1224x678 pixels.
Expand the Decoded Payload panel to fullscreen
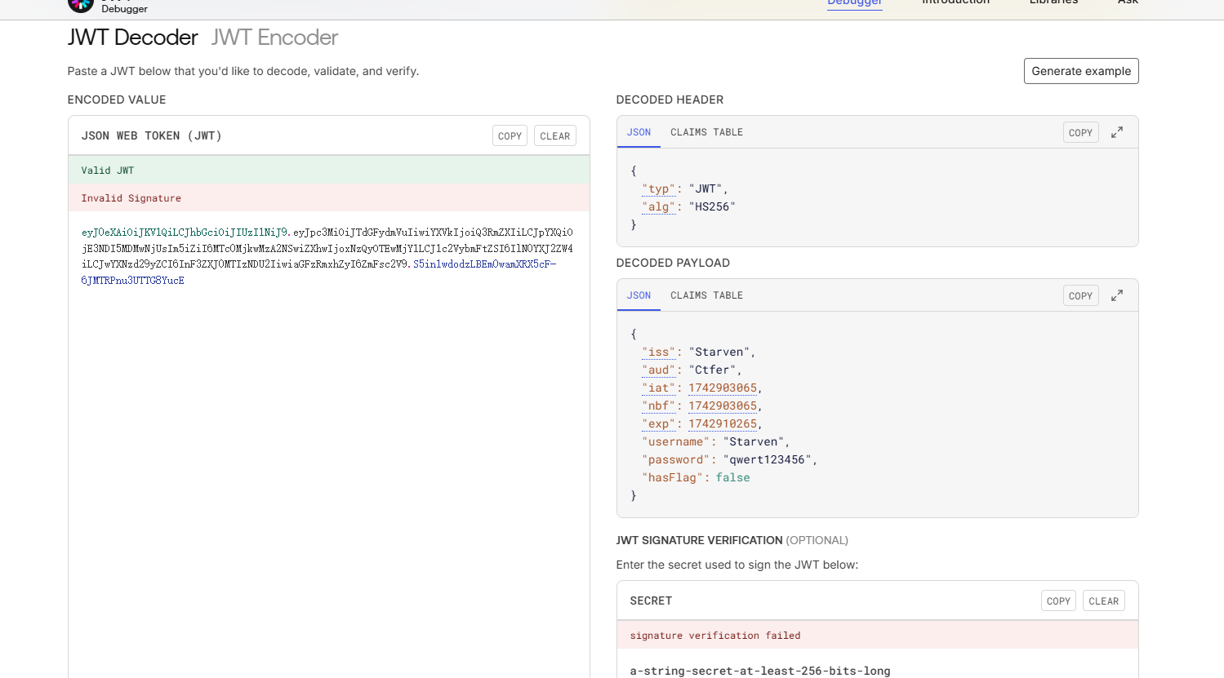tap(1116, 295)
